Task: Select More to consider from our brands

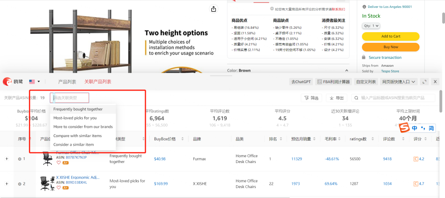Action: pyautogui.click(x=83, y=126)
